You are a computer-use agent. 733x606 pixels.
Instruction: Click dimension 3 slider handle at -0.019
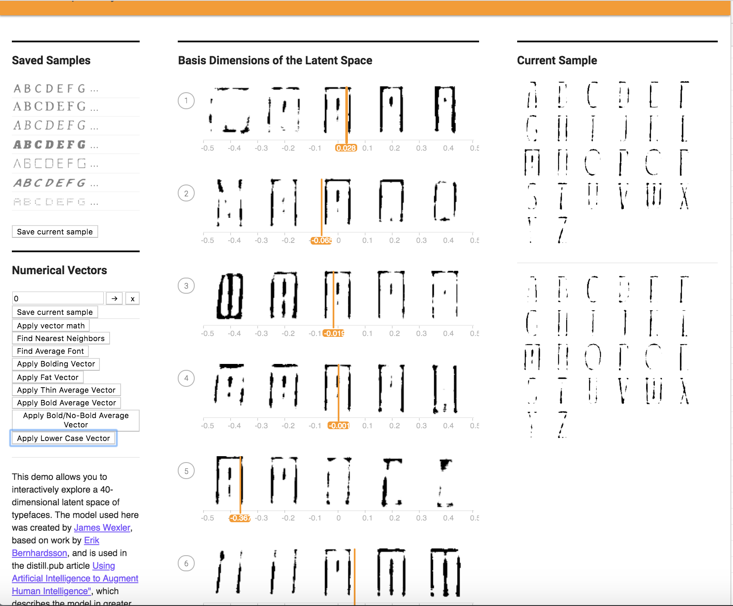coord(334,333)
